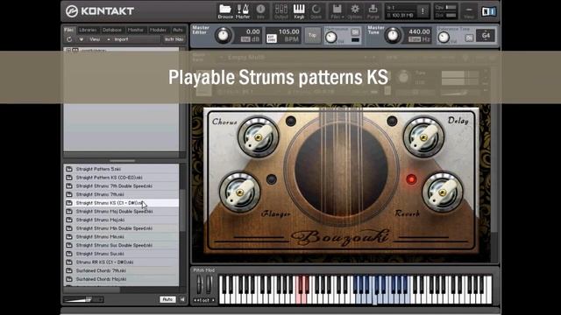
Task: Click file icon beside Strums RR KS
Action: click(69, 262)
